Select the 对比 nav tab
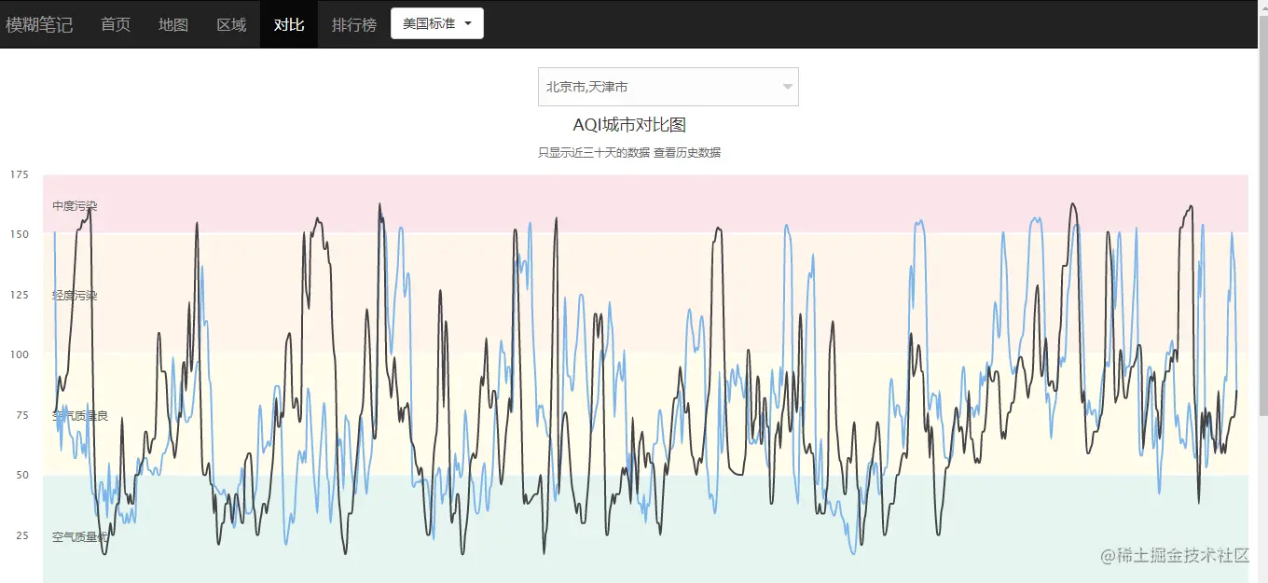Image resolution: width=1268 pixels, height=583 pixels. [289, 24]
